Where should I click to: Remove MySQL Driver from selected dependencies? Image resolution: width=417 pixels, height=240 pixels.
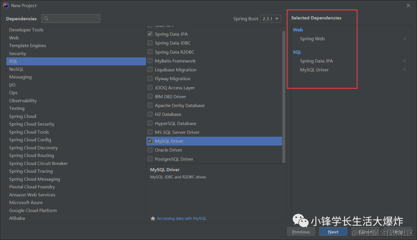click(x=404, y=70)
